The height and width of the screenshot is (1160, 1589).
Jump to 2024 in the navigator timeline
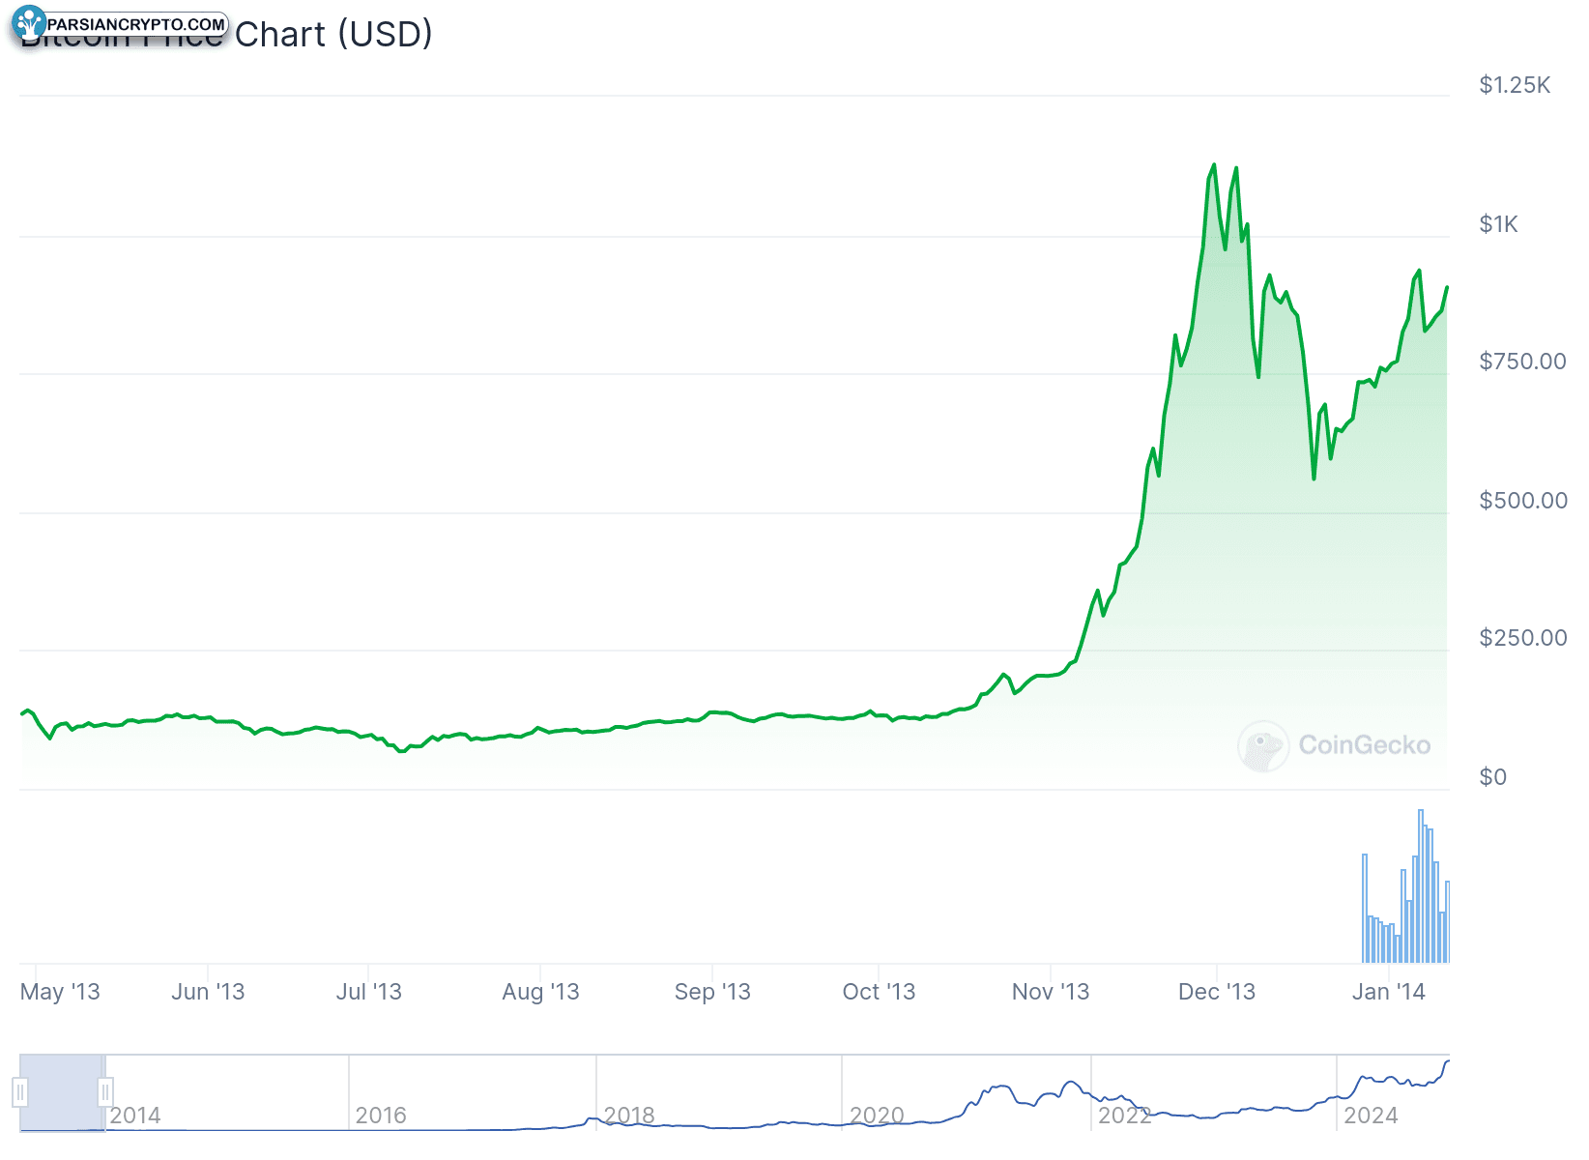pyautogui.click(x=1371, y=1116)
